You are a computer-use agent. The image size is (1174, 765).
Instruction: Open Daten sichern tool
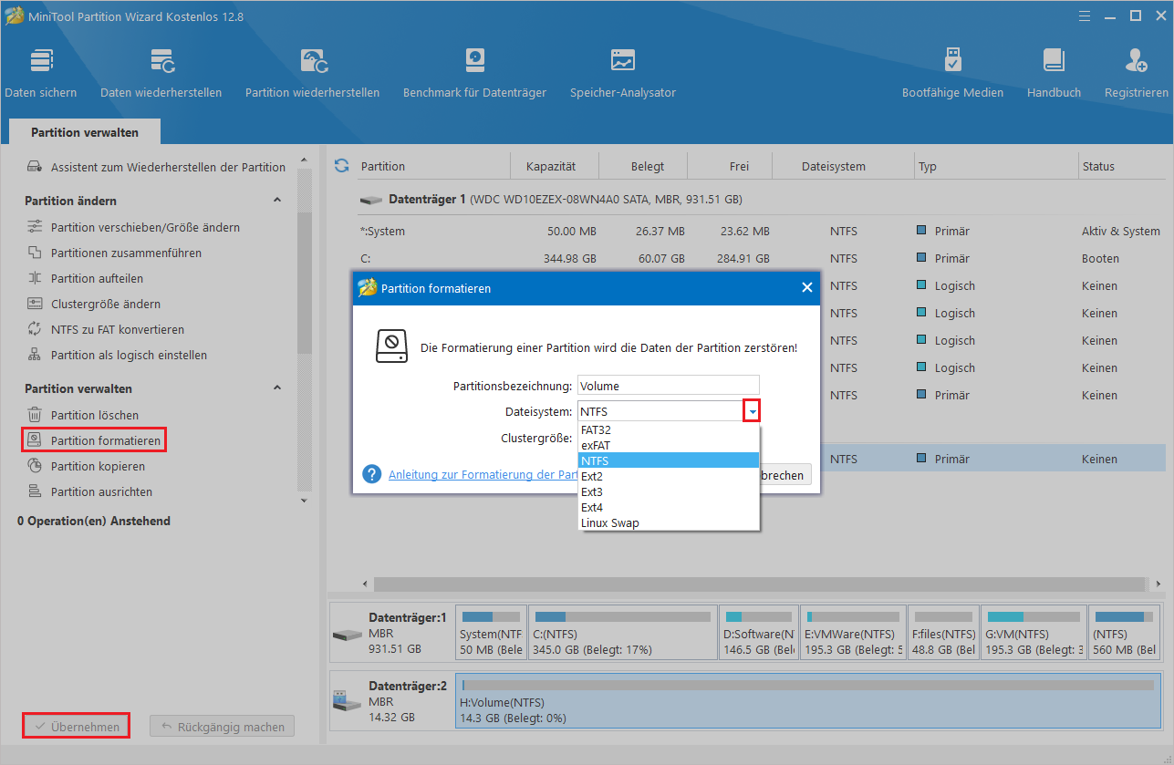tap(41, 73)
